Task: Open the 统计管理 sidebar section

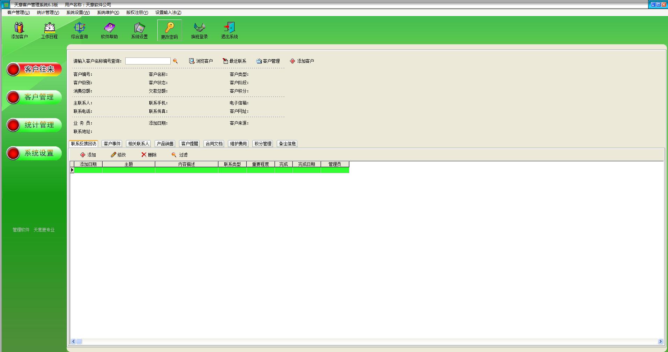Action: coord(34,125)
